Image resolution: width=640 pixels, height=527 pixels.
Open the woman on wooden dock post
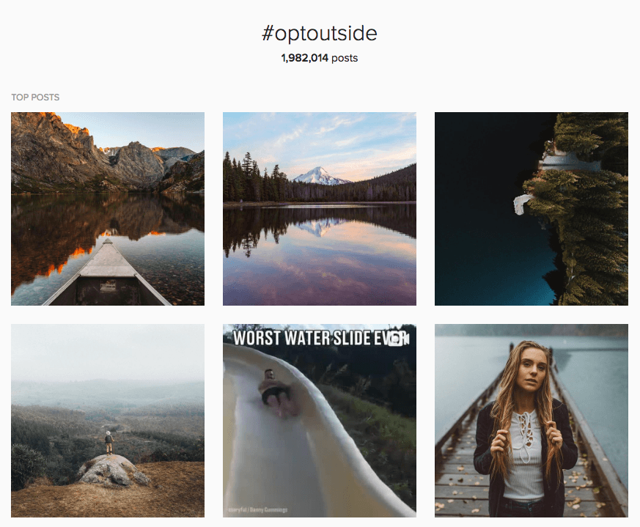(532, 421)
